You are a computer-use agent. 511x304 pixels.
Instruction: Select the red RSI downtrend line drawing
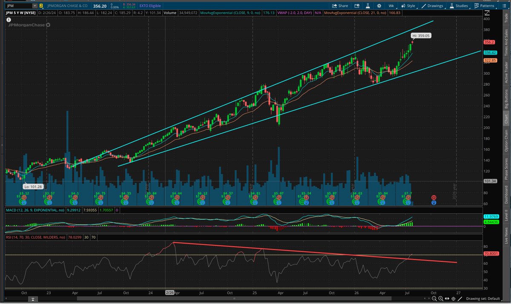315,253
